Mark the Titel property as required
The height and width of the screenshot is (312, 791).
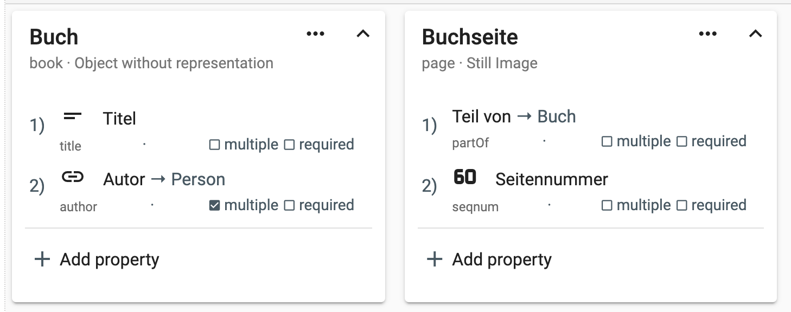tap(290, 145)
